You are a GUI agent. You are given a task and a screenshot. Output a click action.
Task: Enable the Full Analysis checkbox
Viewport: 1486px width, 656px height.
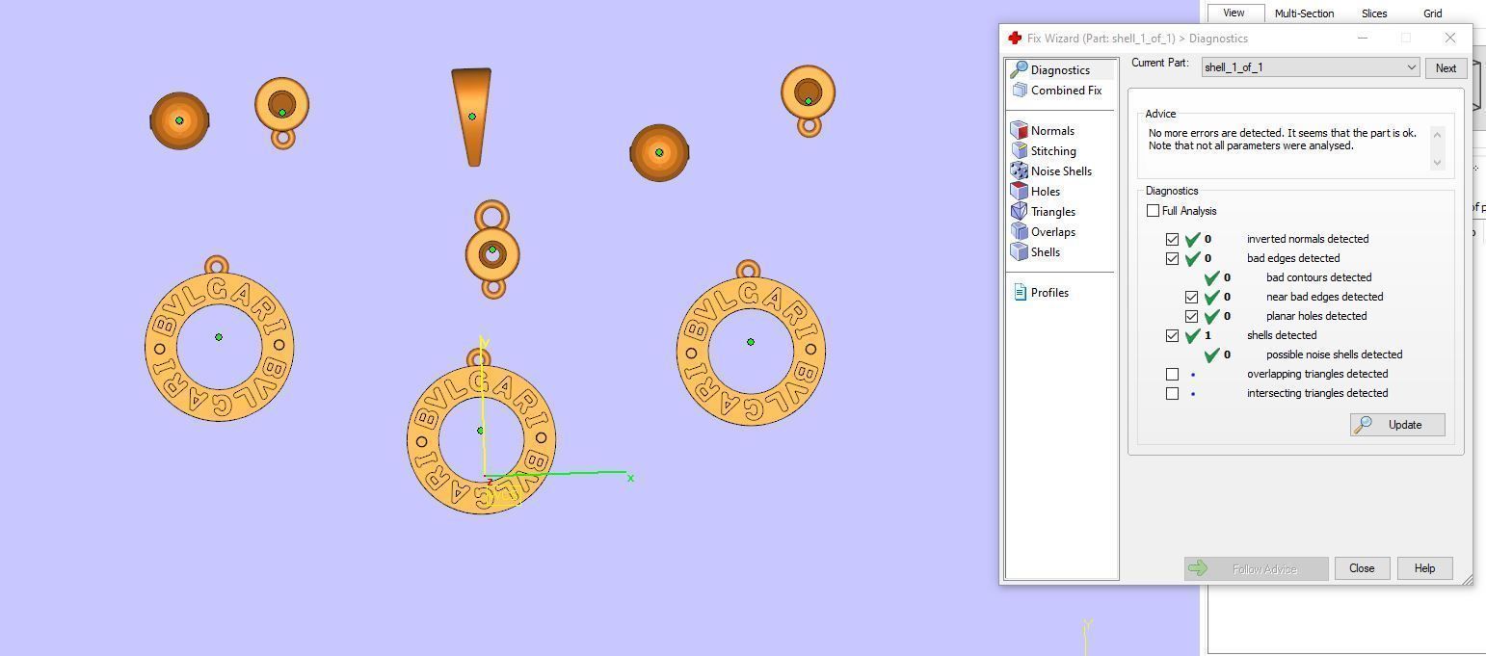pos(1153,210)
